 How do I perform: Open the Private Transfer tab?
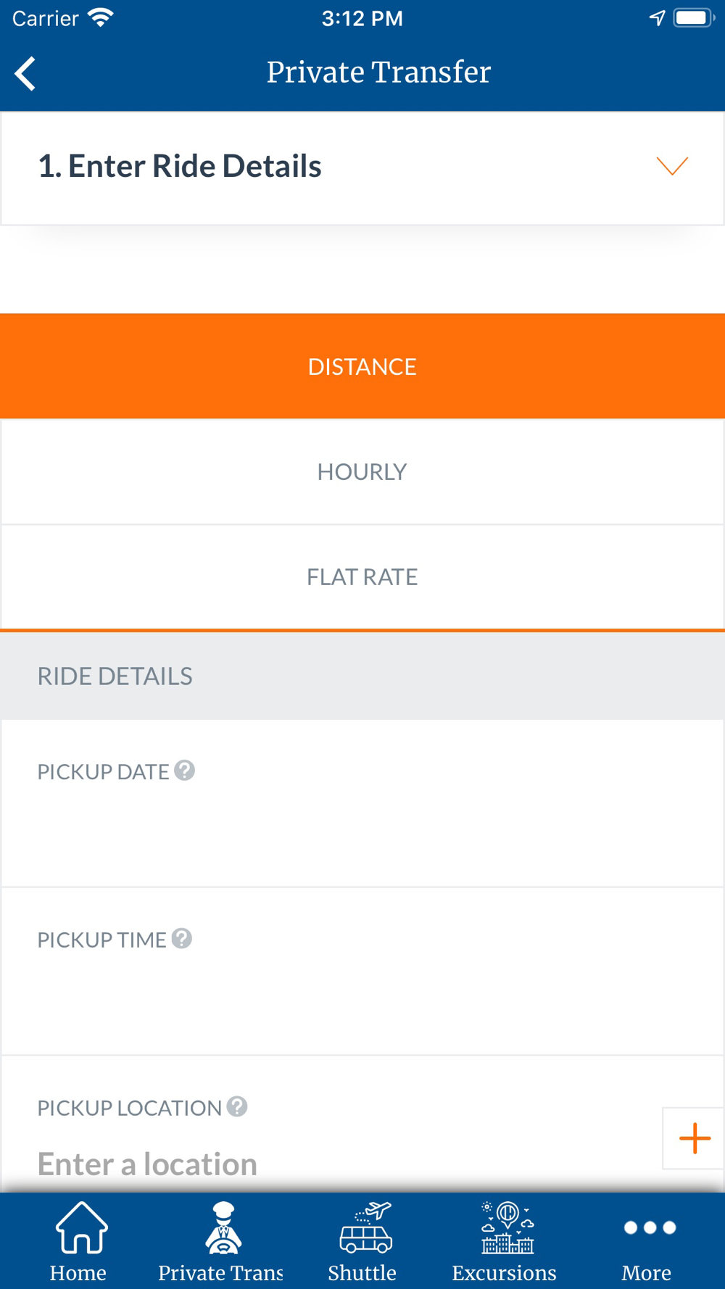(221, 1241)
